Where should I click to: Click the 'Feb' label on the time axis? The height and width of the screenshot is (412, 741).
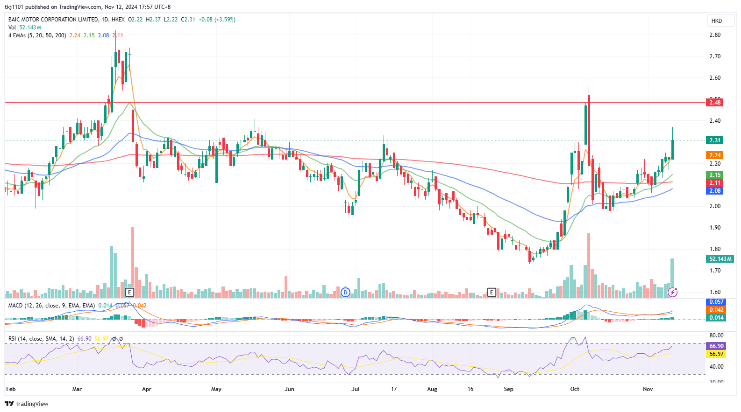pos(11,389)
